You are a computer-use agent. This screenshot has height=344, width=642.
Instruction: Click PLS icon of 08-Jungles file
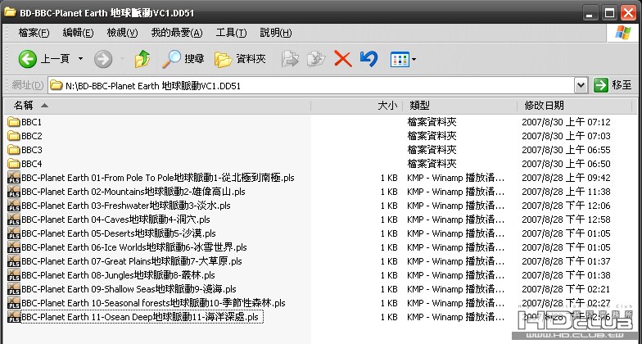pos(14,275)
